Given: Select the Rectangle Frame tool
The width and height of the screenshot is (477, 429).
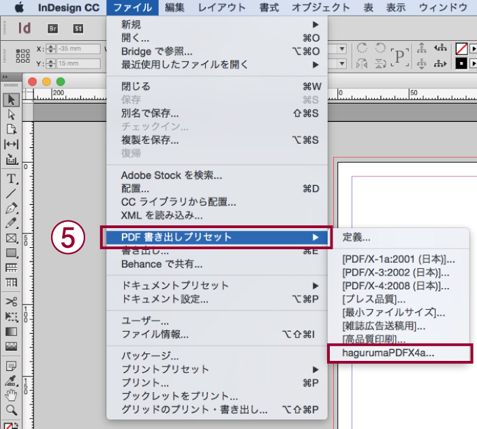Looking at the screenshot, I should pos(12,238).
